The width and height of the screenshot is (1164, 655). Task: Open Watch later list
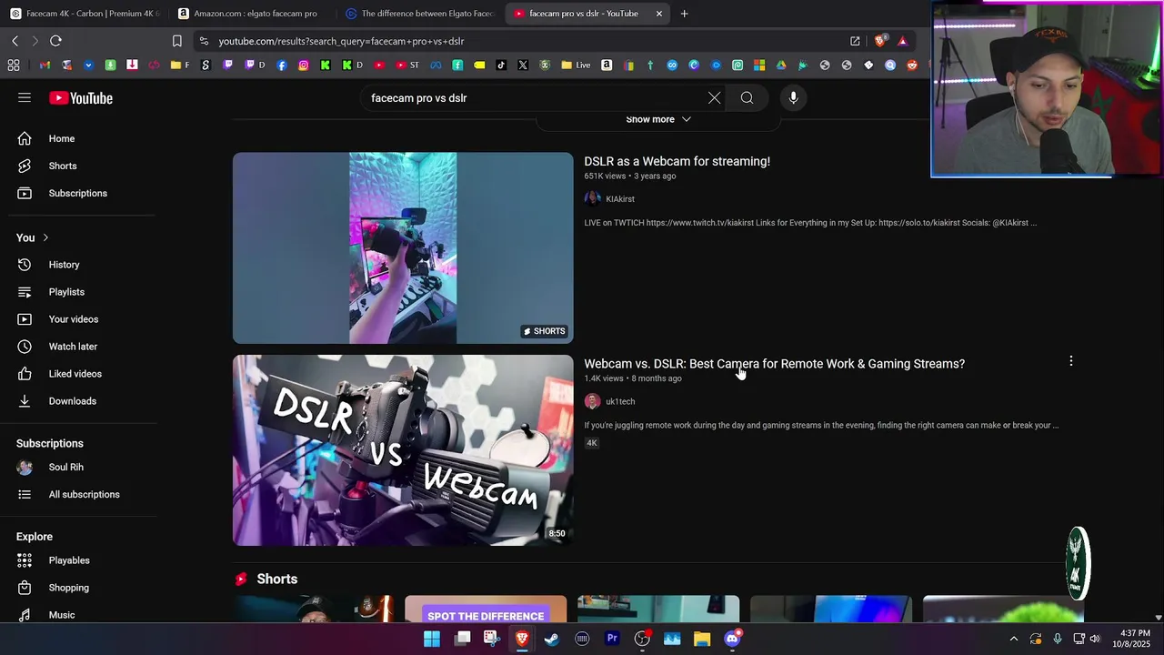(x=82, y=347)
